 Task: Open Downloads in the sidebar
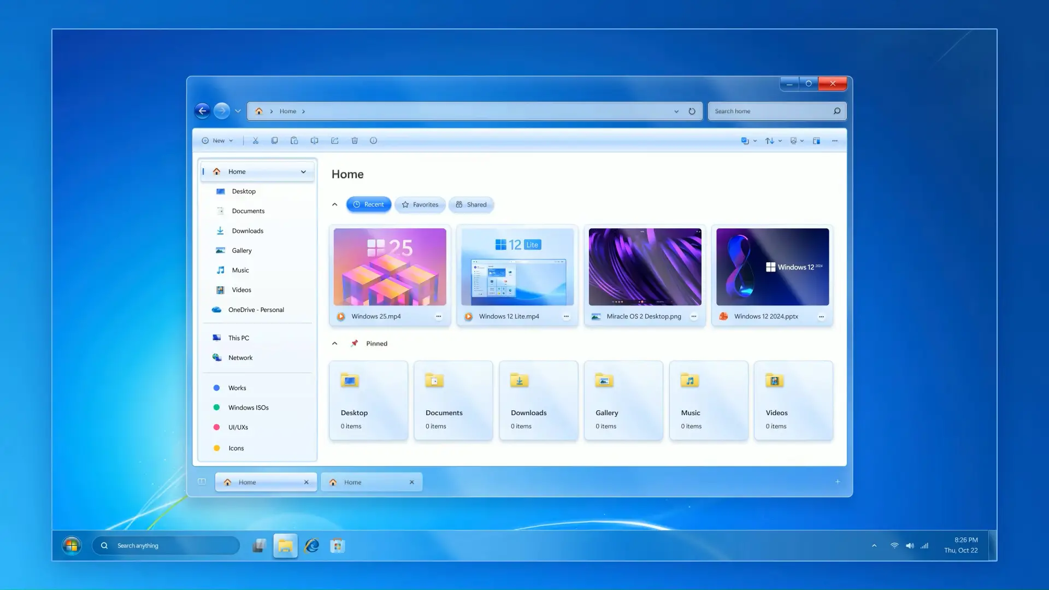pyautogui.click(x=257, y=231)
